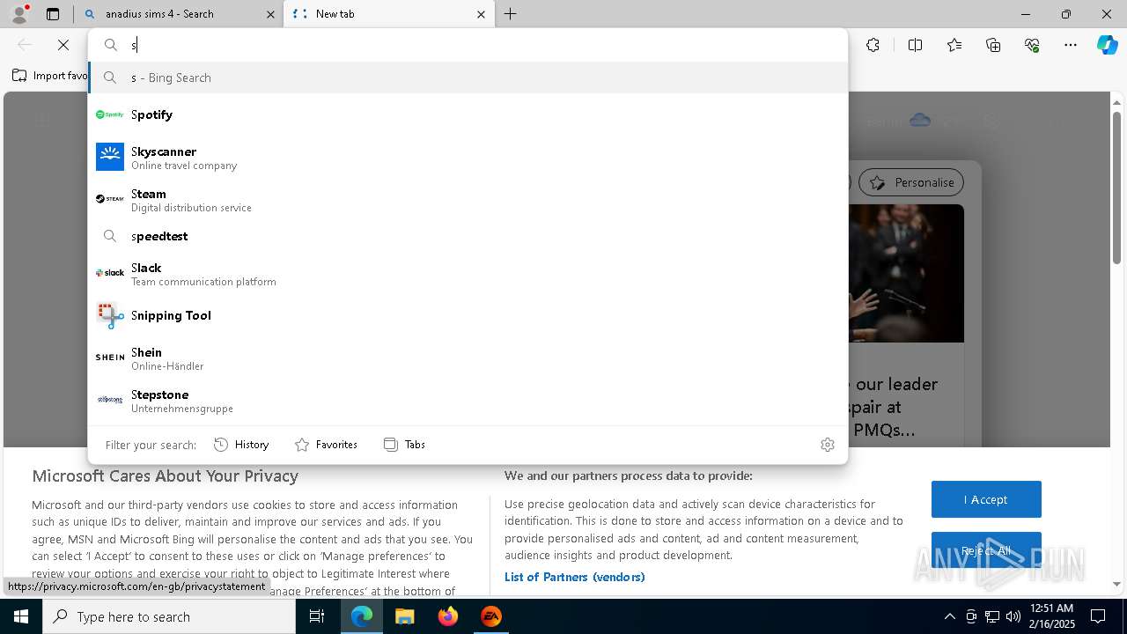Open Browser essentials heart icon
The height and width of the screenshot is (634, 1127).
(x=1032, y=45)
